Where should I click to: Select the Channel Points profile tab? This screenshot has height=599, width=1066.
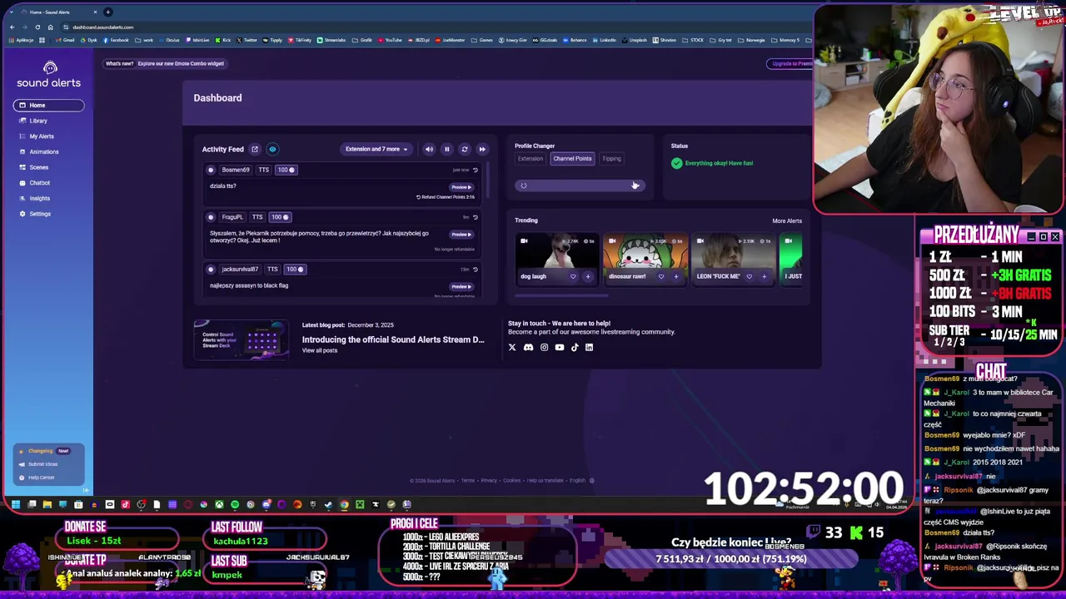pos(572,159)
